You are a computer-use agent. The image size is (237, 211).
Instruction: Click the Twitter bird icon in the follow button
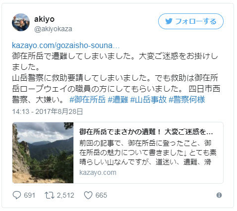pos(169,21)
